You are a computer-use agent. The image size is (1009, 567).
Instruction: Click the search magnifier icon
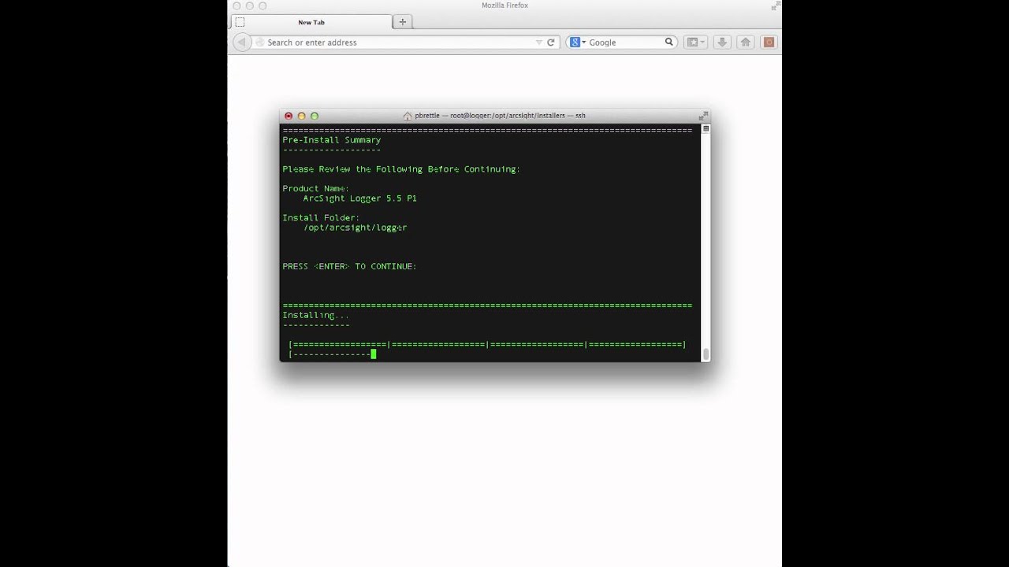[x=668, y=43]
